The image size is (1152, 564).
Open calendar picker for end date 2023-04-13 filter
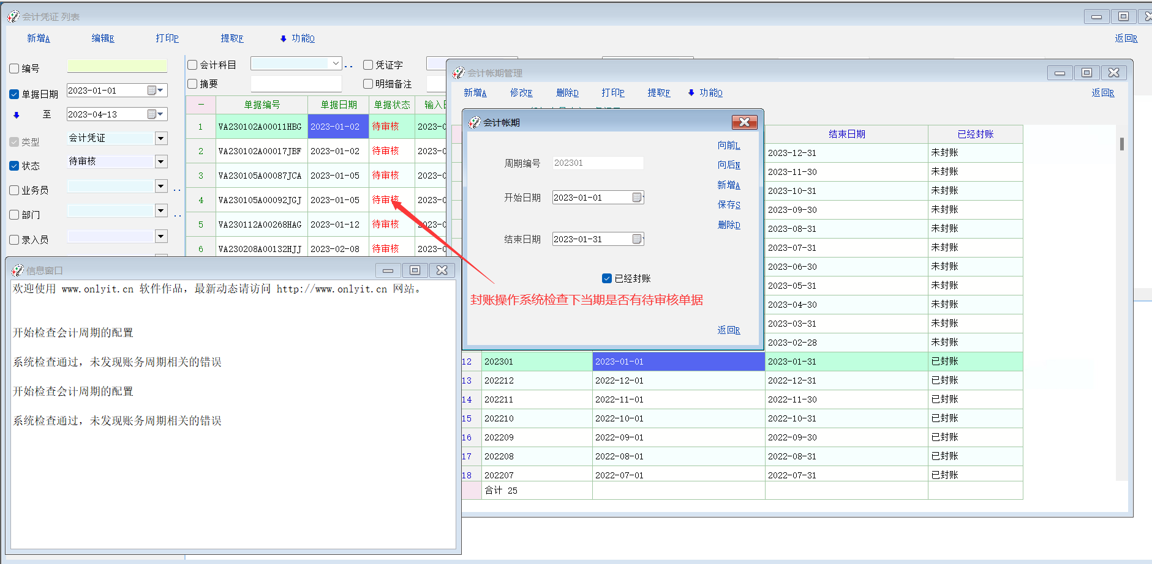(152, 114)
